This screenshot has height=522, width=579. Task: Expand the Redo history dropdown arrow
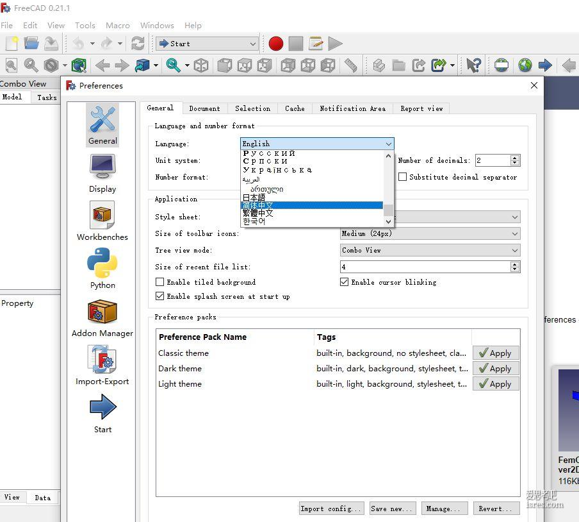pos(120,44)
